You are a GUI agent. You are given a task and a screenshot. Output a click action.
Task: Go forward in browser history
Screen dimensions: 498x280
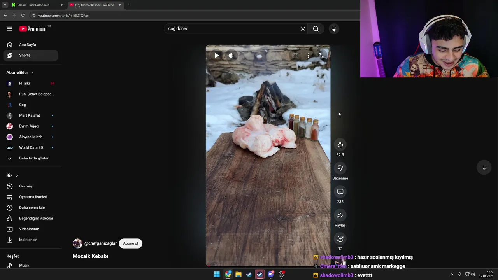click(14, 15)
